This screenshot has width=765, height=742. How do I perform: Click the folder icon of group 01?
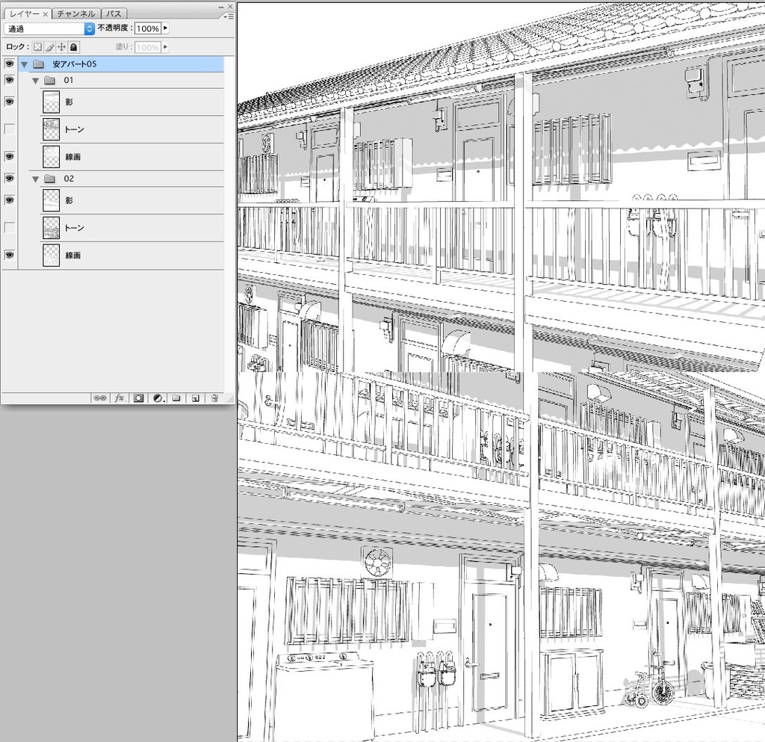click(50, 81)
